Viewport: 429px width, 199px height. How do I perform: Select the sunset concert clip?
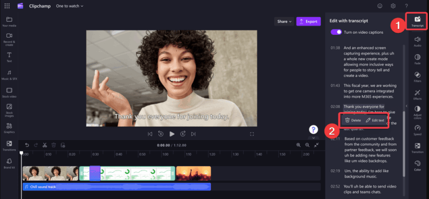(194, 174)
